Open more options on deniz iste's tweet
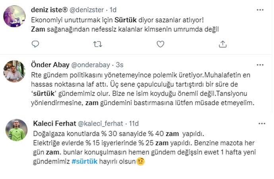This screenshot has height=179, width=274. [260, 9]
